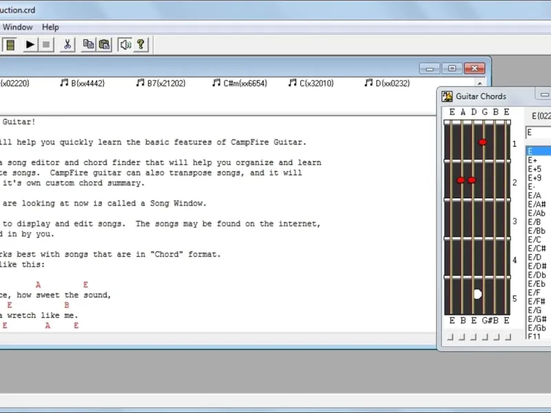The height and width of the screenshot is (413, 551).
Task: Toggle the checkbox beneath the A string
Action: [461, 337]
